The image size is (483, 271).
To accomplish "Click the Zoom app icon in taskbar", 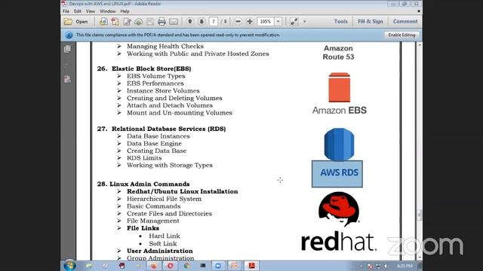I will point(218,266).
